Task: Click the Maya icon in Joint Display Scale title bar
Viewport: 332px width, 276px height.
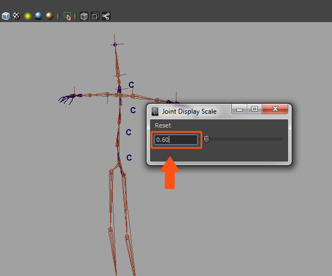Action: (155, 112)
